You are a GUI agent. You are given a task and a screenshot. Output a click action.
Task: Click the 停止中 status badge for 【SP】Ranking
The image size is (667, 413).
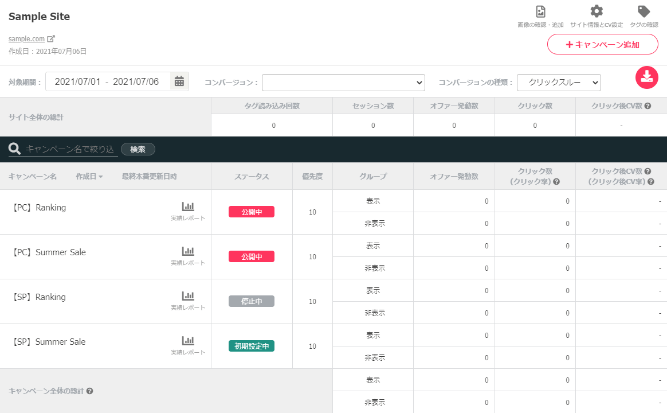[x=251, y=301]
